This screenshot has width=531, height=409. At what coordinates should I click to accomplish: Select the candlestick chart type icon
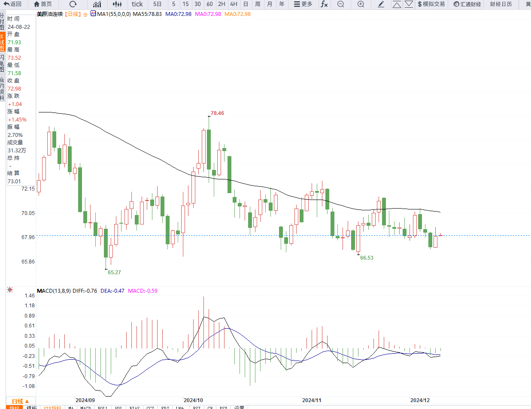pos(117,4)
